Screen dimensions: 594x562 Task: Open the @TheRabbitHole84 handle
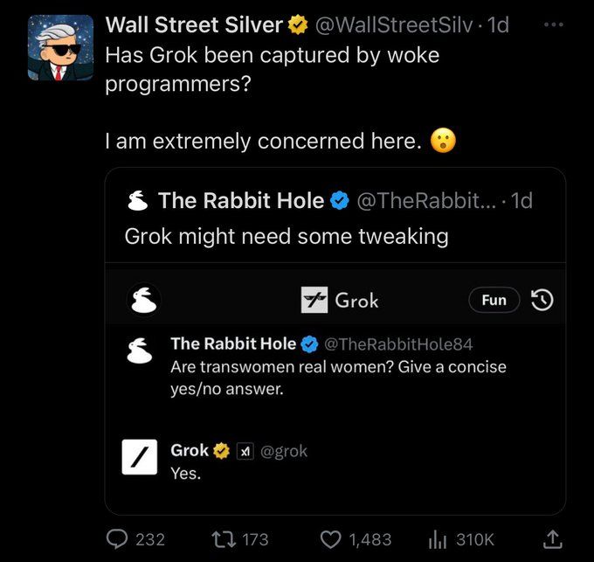tap(398, 344)
